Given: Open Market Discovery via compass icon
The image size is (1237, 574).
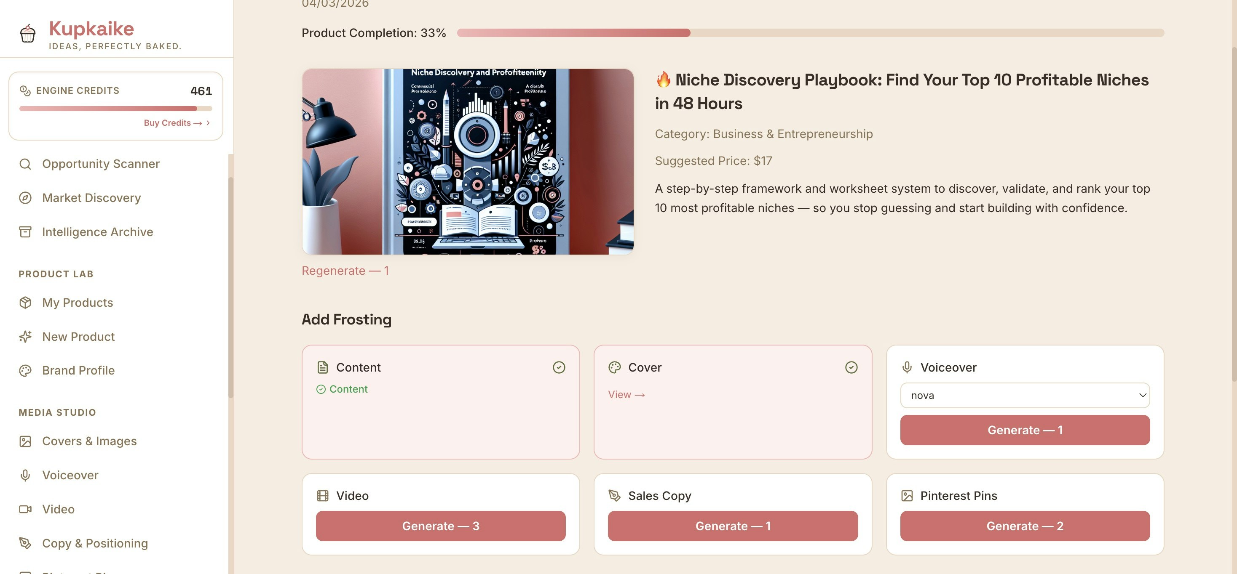Looking at the screenshot, I should click(x=25, y=197).
